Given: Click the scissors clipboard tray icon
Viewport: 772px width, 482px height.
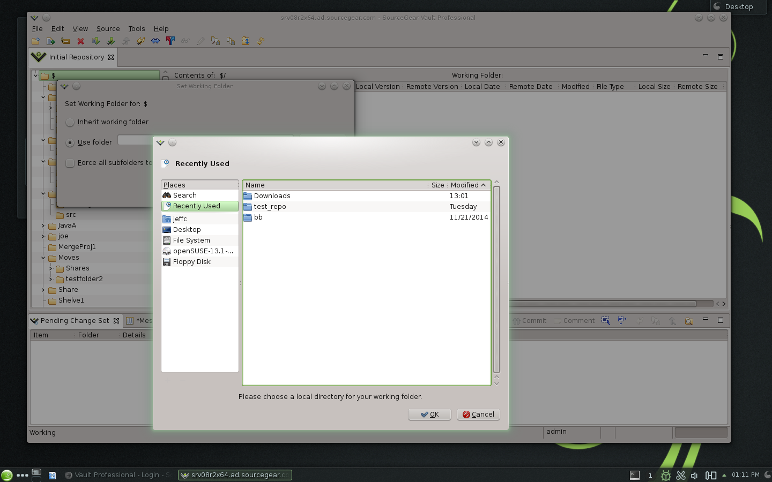Looking at the screenshot, I should pos(681,475).
